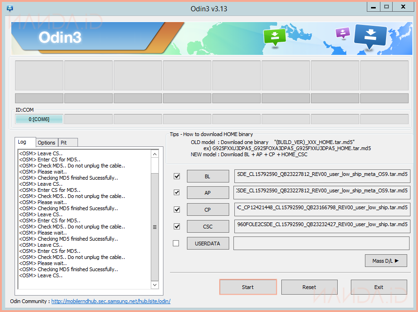Enable the USERDATA checkbox
This screenshot has height=312, width=418.
[x=176, y=244]
